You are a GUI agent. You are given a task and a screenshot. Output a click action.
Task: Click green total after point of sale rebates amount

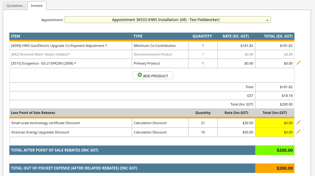click(275, 150)
